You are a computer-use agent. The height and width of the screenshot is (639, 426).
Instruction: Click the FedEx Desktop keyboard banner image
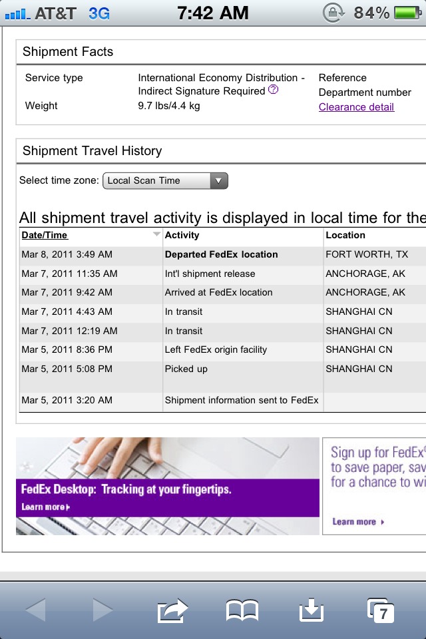click(x=168, y=486)
